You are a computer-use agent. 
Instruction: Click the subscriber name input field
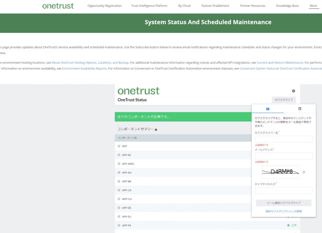(283, 139)
